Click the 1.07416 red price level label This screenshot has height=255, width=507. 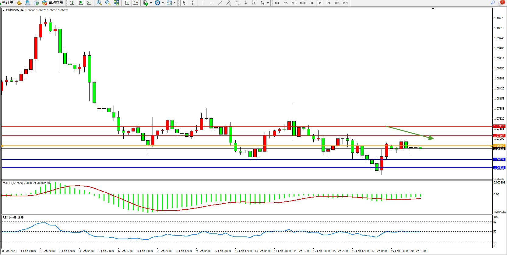point(499,126)
